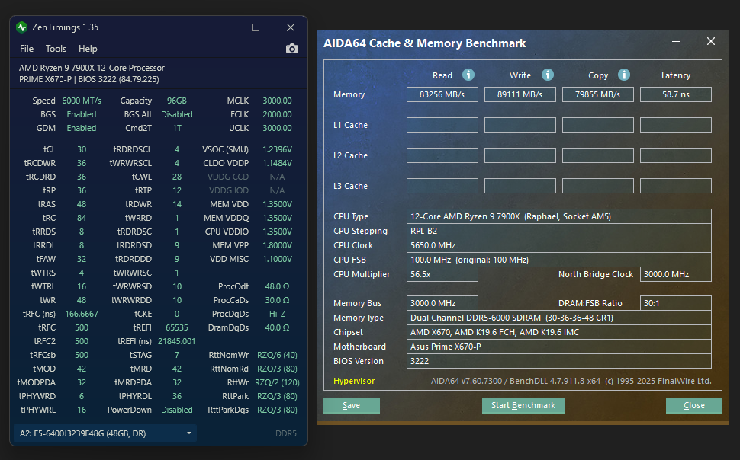Click the BIOS Version 3222 field
Screen dimensions: 740x460
click(x=558, y=361)
